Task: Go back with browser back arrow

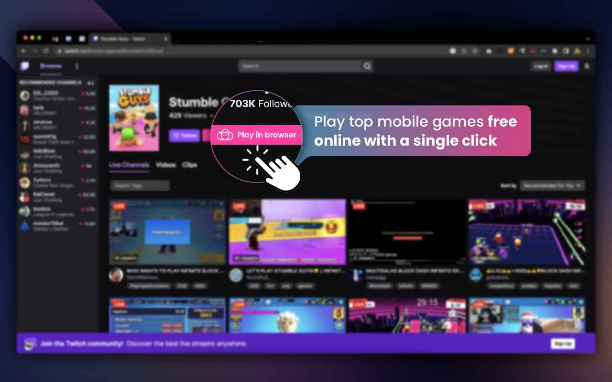Action: (x=23, y=51)
